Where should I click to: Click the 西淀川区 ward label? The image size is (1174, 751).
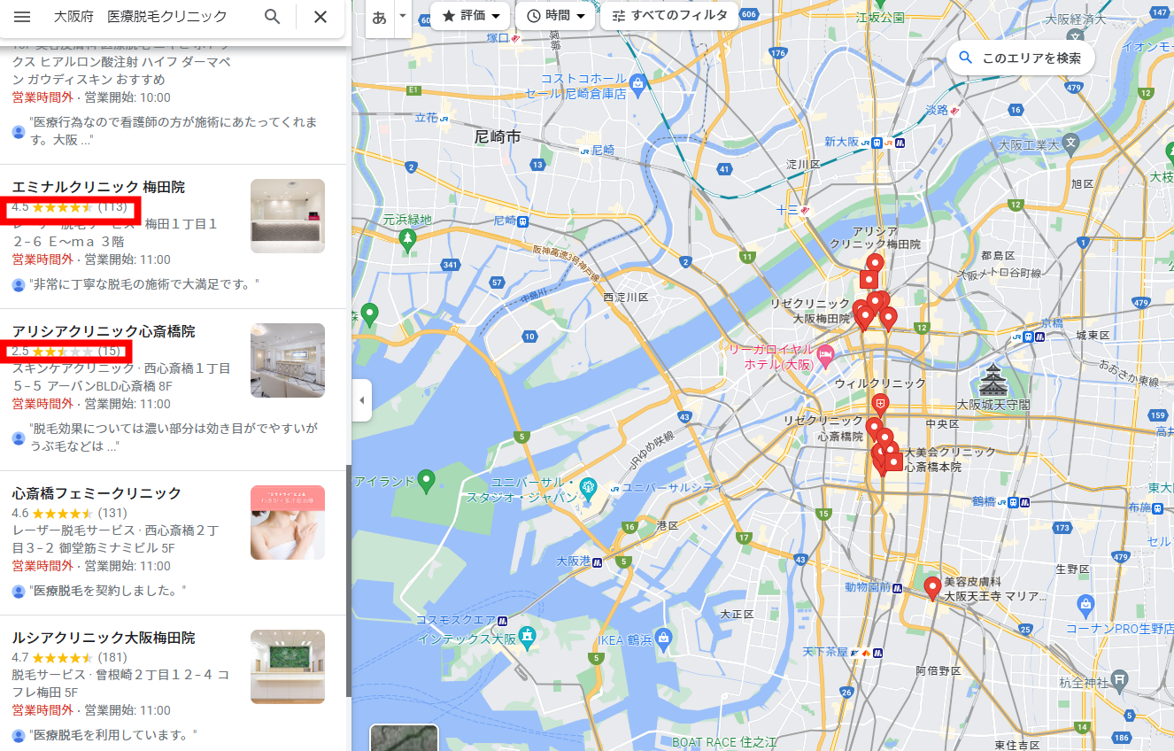pos(626,297)
